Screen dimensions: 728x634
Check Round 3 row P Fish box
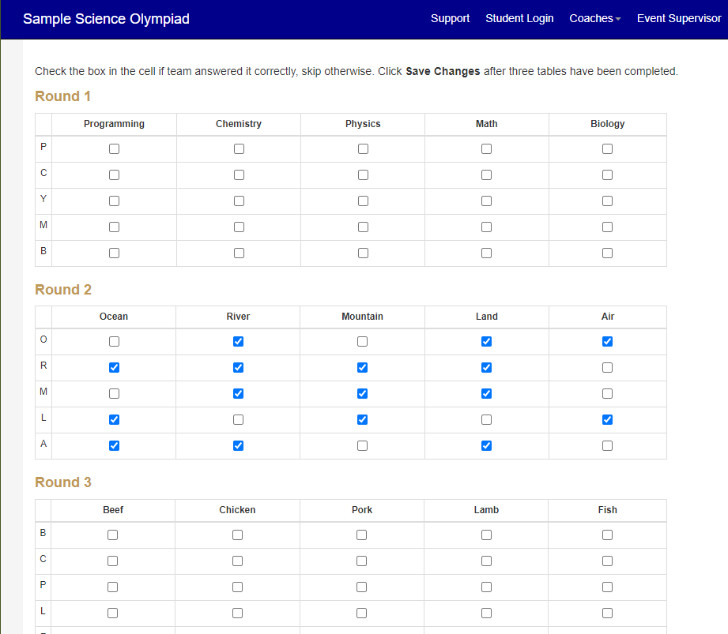point(607,587)
